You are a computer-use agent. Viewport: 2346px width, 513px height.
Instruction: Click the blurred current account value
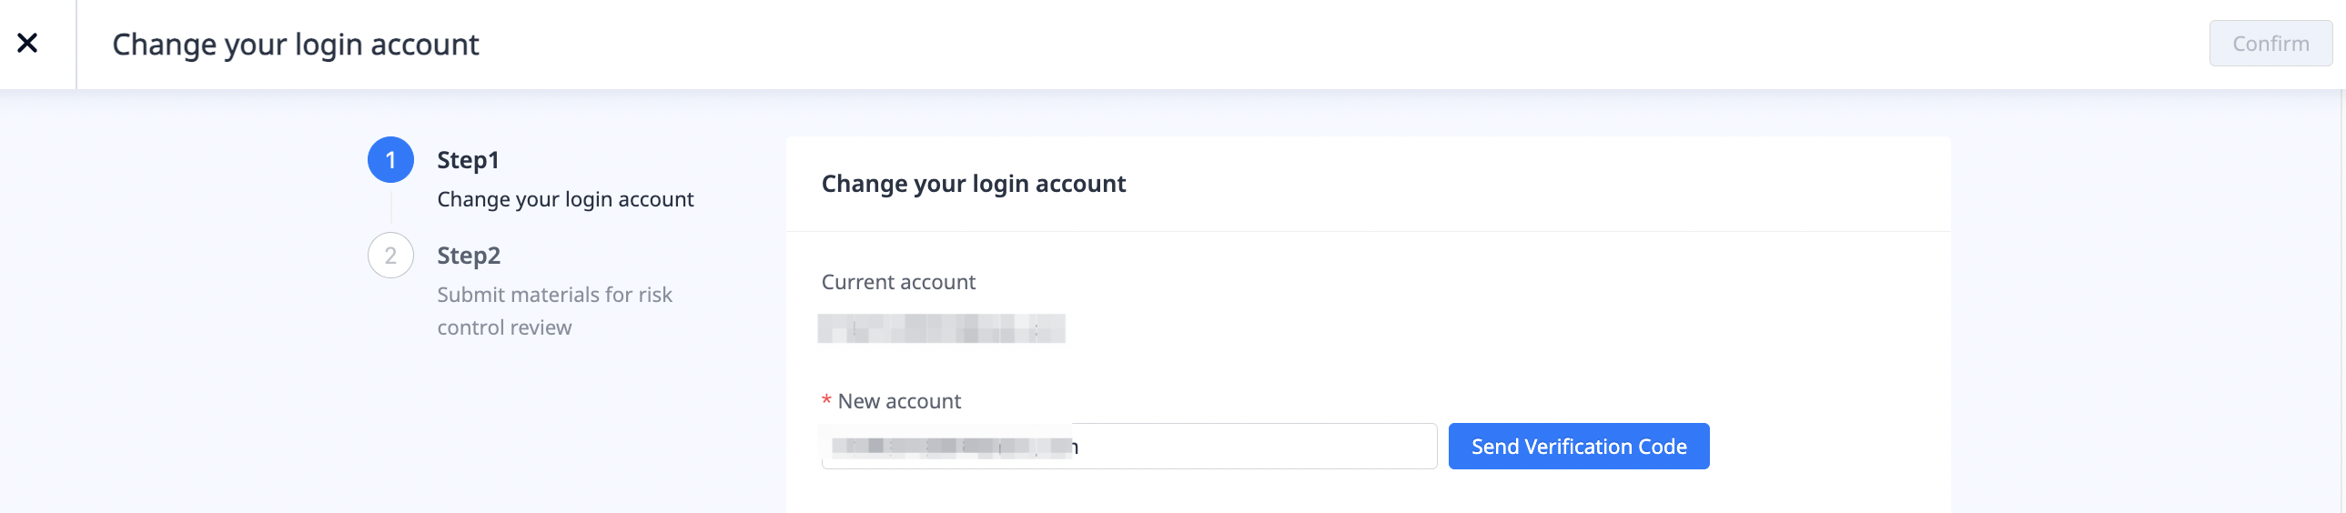click(941, 328)
